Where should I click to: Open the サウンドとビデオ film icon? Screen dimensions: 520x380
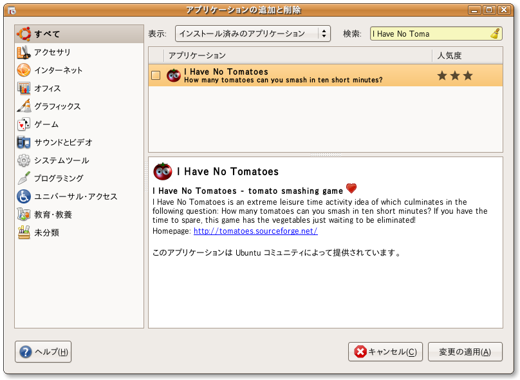(24, 142)
